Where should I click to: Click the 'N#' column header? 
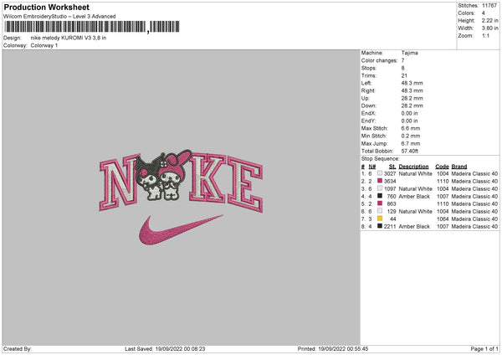point(372,167)
